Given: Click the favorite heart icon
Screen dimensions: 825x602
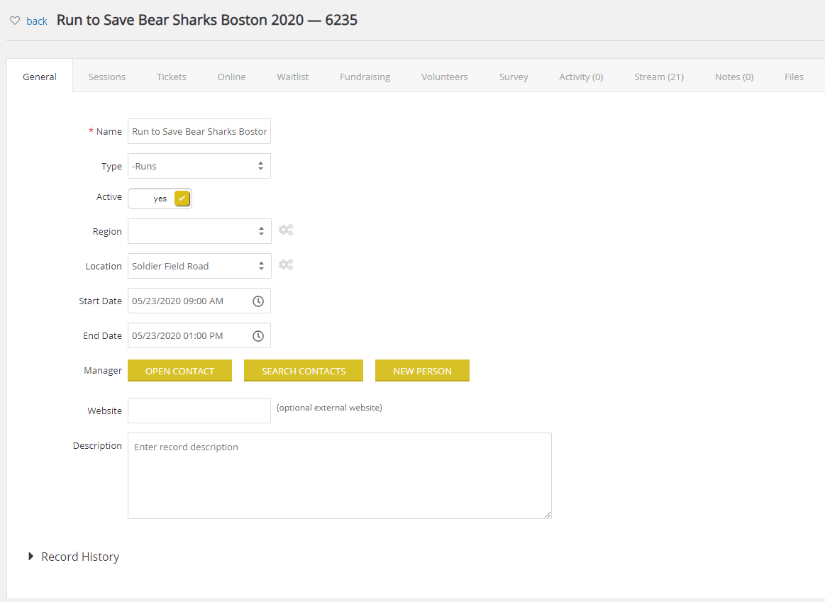Looking at the screenshot, I should (x=15, y=21).
